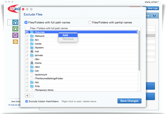Toggle the /bin row checkbox
Image resolution: width=166 pixels, height=114 pixels.
(27, 40)
